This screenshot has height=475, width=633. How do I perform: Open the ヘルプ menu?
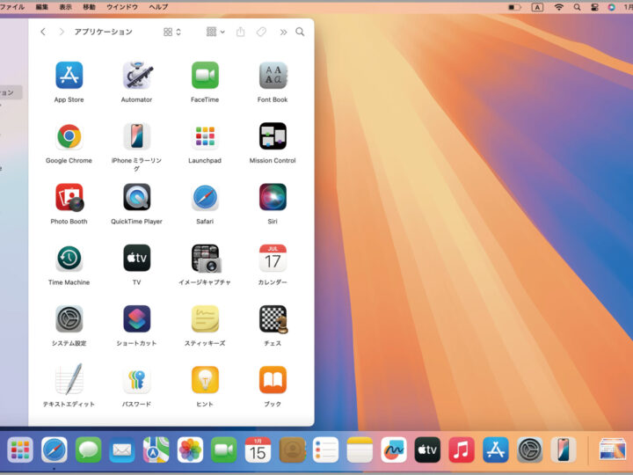click(x=158, y=7)
